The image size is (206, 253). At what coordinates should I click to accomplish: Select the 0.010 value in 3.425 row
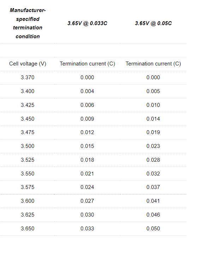pyautogui.click(x=153, y=105)
